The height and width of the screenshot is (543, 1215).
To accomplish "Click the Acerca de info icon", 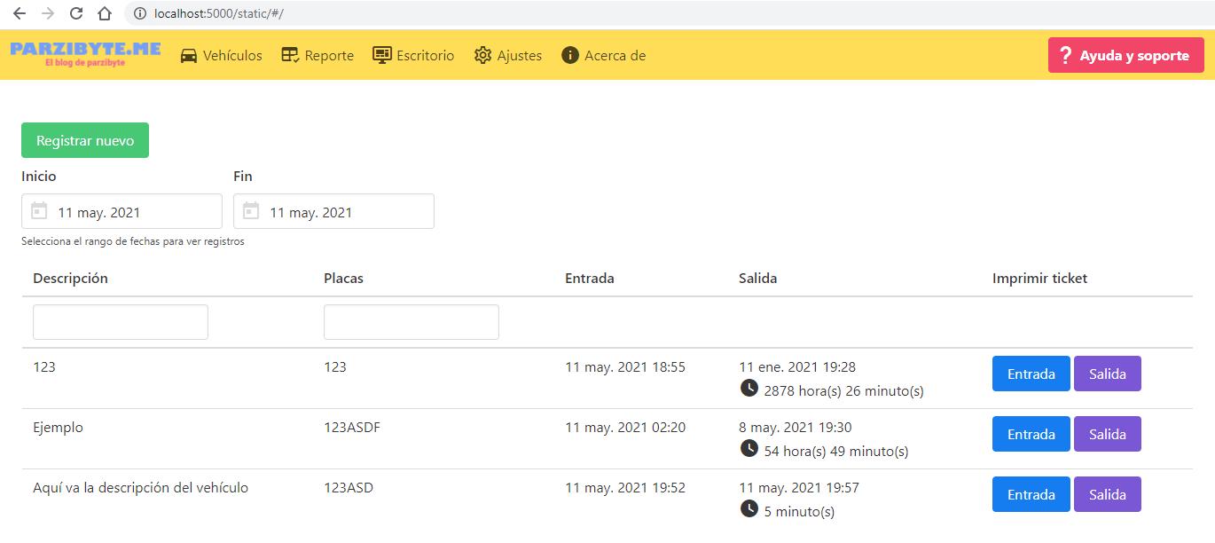I will [x=570, y=55].
